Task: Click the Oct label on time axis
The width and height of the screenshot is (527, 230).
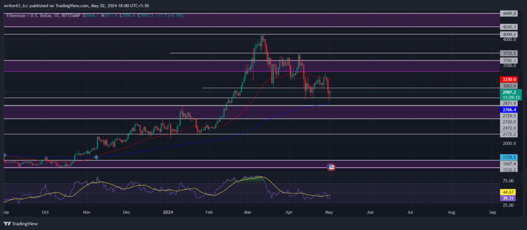Action: point(46,213)
